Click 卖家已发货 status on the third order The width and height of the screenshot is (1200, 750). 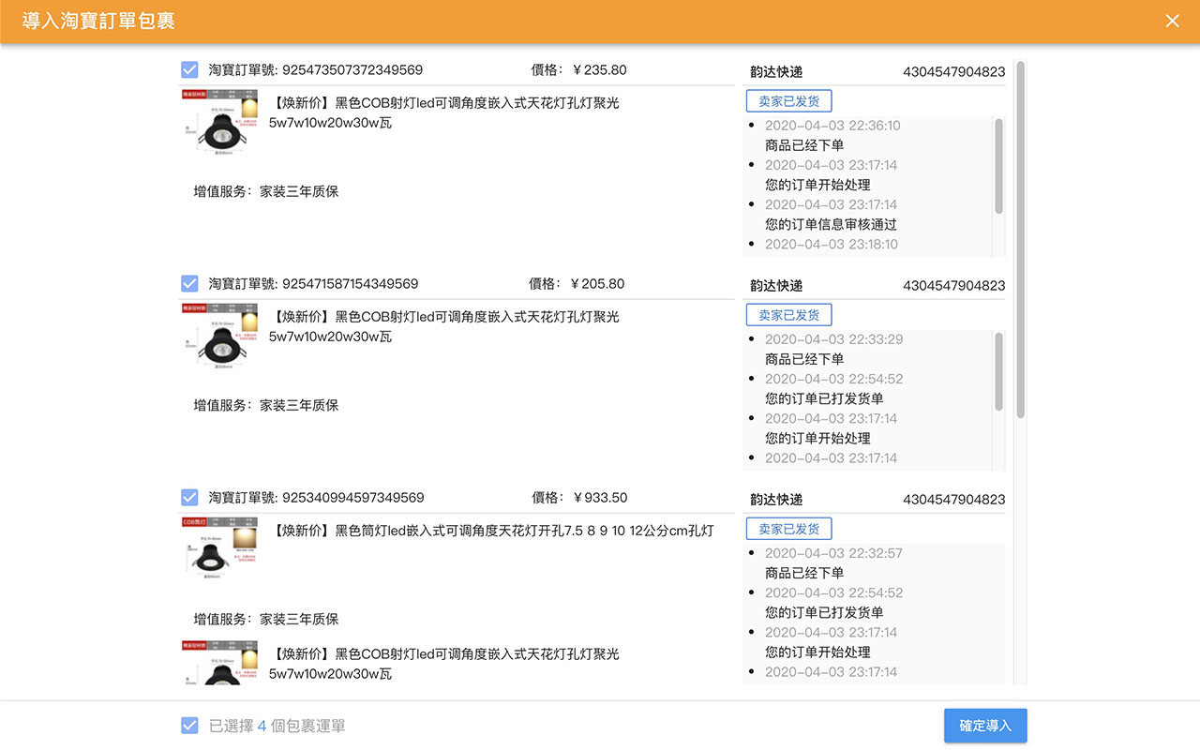(x=788, y=528)
